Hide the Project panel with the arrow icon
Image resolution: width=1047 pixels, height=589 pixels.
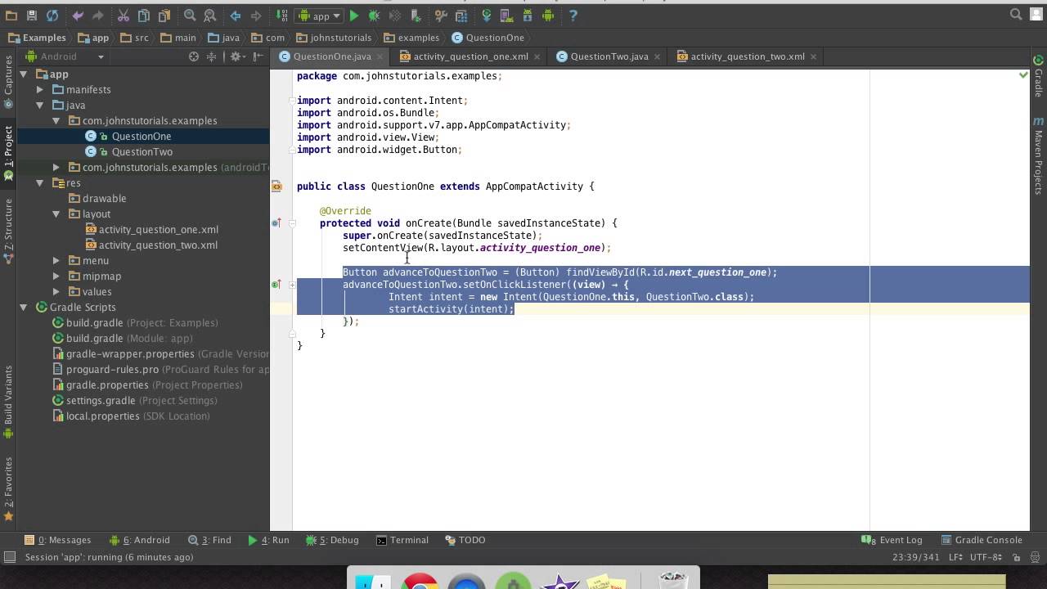point(258,56)
